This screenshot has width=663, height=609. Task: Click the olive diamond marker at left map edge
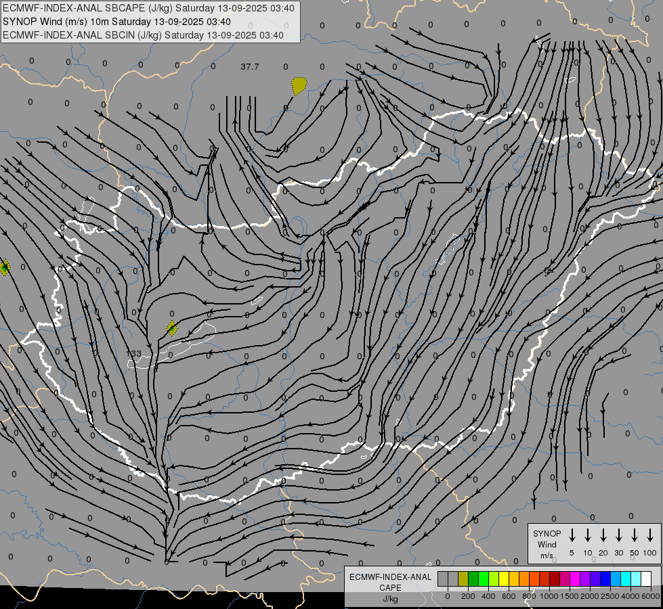(5, 267)
